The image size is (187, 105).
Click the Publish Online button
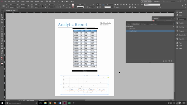pyautogui.click(x=146, y=1)
